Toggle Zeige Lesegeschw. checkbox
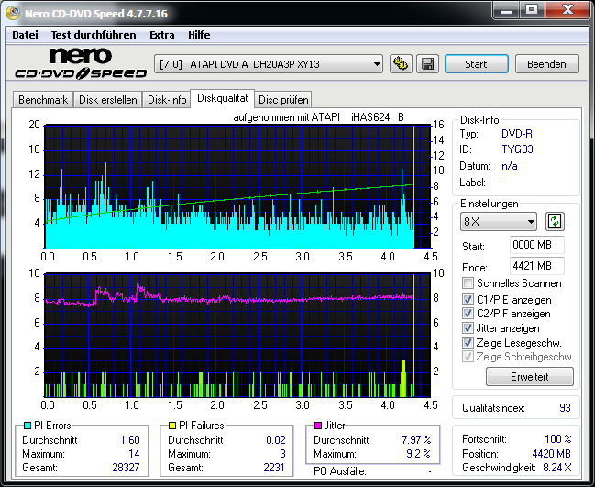 coord(468,343)
